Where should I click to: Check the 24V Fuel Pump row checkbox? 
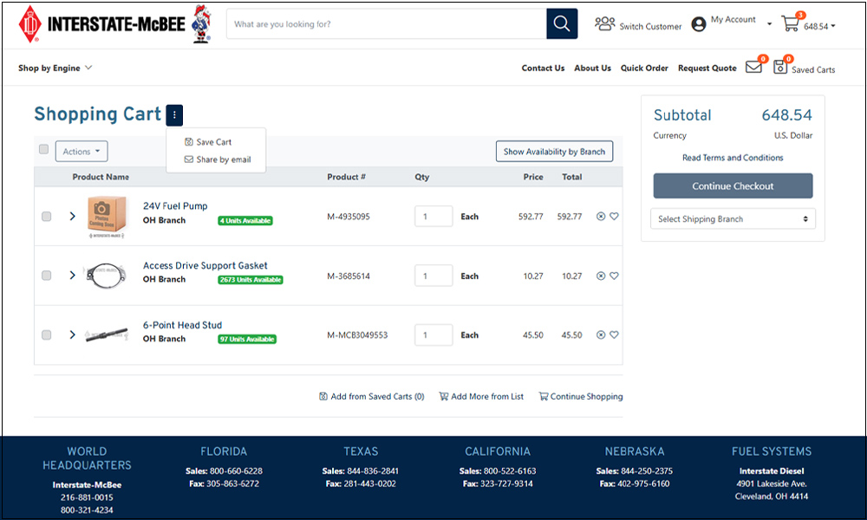tap(47, 216)
